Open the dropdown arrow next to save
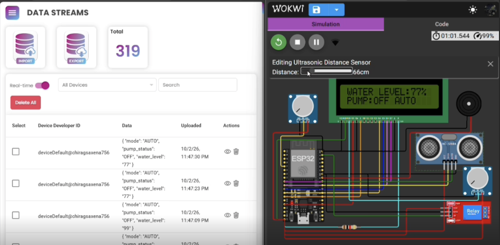 point(336,10)
